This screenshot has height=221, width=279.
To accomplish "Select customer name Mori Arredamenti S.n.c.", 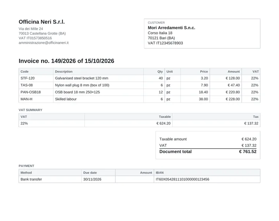I will pos(171,28).
